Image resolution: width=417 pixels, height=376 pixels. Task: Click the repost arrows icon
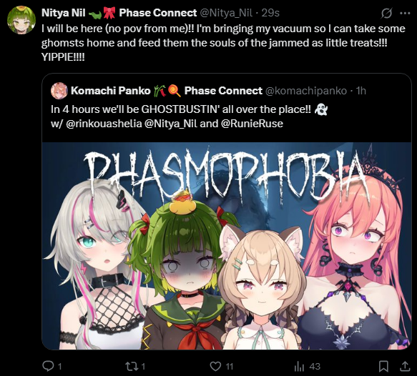click(132, 367)
